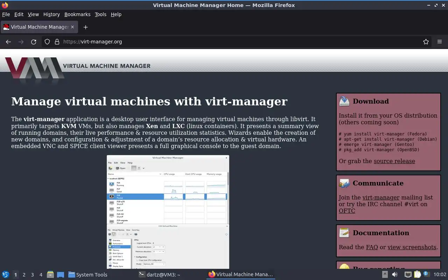Switch to dartz@VM3 terminal window
The height and width of the screenshot is (280, 448).
[x=171, y=275]
